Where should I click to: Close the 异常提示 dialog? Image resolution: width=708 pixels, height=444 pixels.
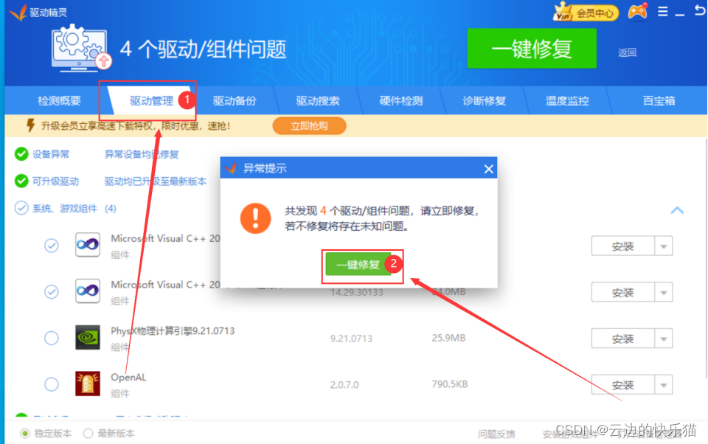[x=488, y=169]
